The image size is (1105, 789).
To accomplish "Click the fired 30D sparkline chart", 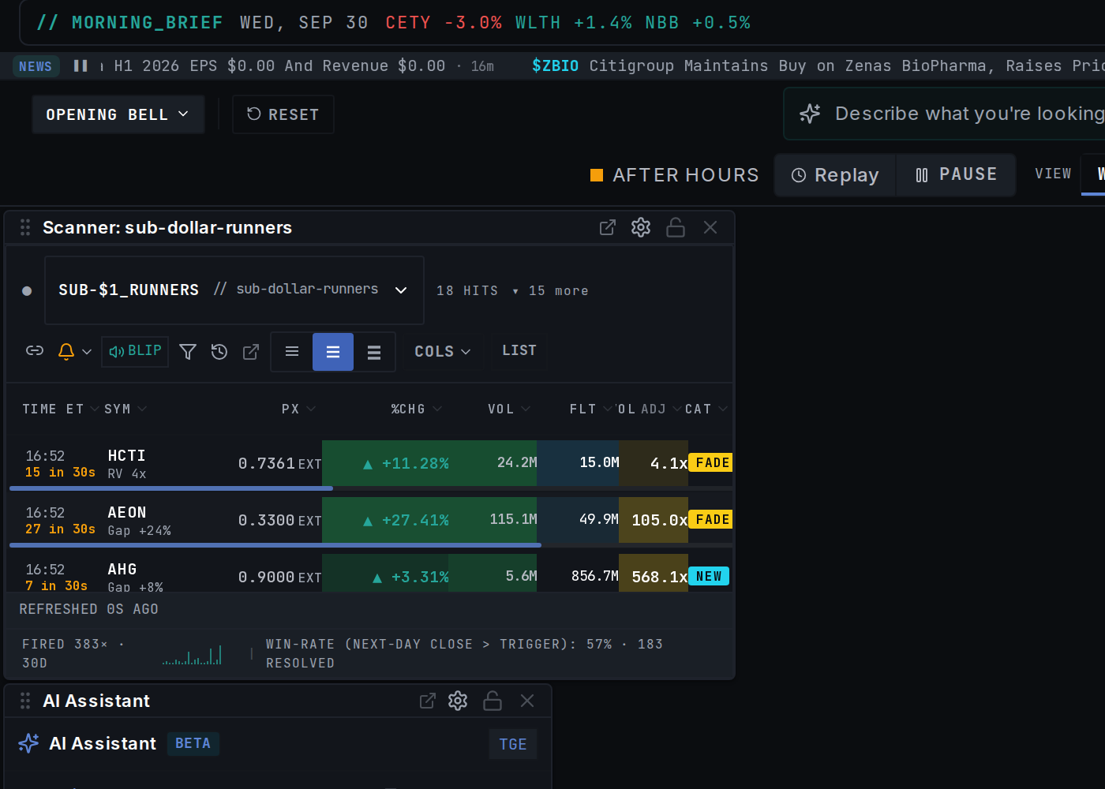I will pos(192,655).
